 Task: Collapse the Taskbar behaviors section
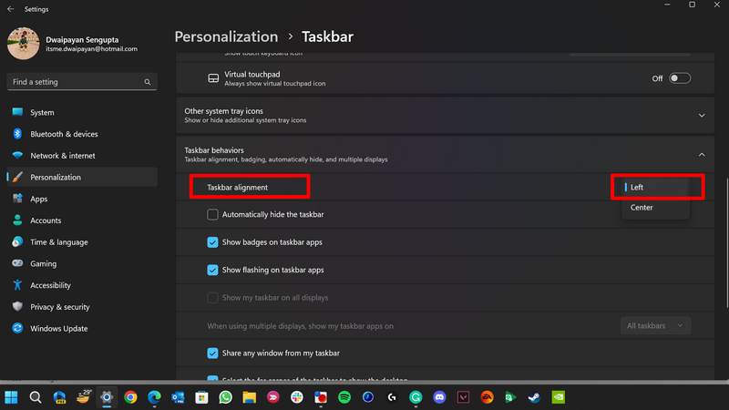click(702, 154)
